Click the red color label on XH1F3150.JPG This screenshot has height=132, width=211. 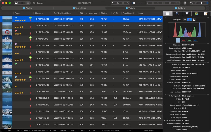point(16,31)
